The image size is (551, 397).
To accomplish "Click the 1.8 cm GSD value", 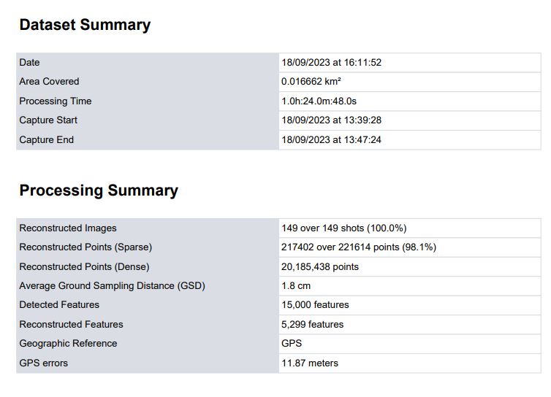I will pos(296,286).
